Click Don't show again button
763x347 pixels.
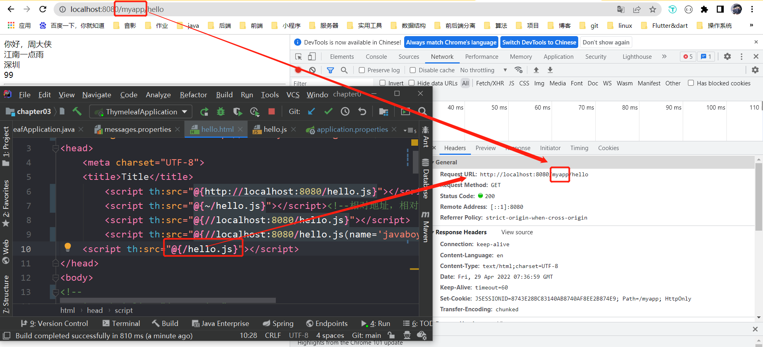606,42
